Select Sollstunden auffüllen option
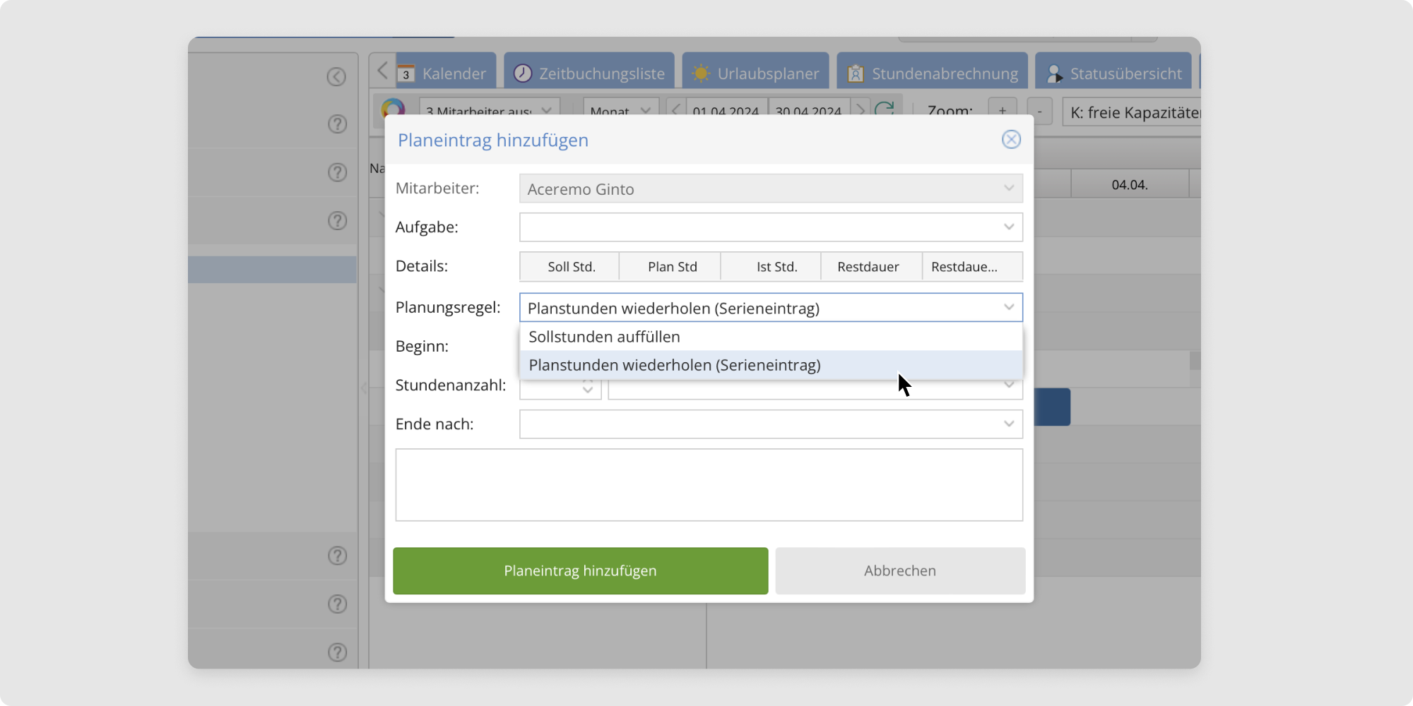Viewport: 1413px width, 706px height. pos(604,337)
